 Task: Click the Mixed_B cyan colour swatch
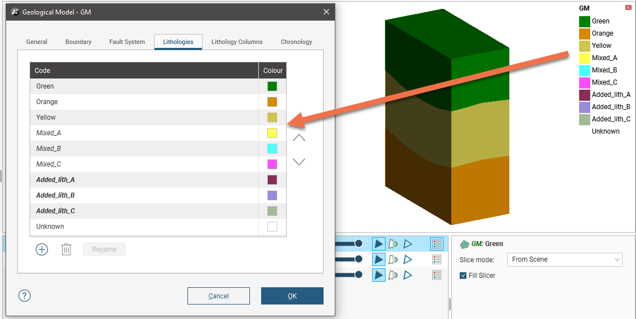click(272, 149)
